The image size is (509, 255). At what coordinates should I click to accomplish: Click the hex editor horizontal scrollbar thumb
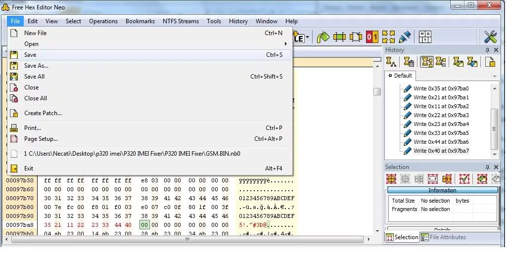tap(187, 240)
